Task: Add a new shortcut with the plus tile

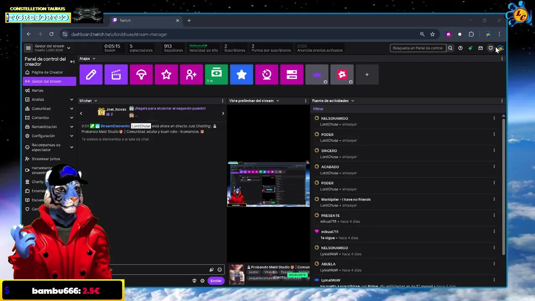Action: [367, 74]
